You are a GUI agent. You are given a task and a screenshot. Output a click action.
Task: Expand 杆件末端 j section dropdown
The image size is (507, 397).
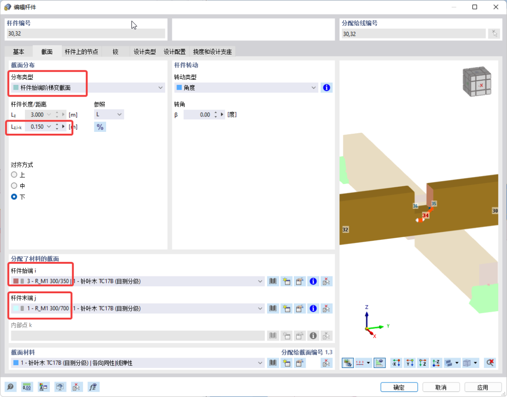point(260,308)
